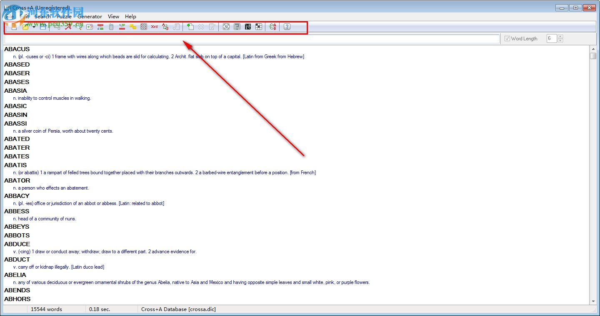The height and width of the screenshot is (316, 600).
Task: Select the word ABACUS
Action: point(17,49)
